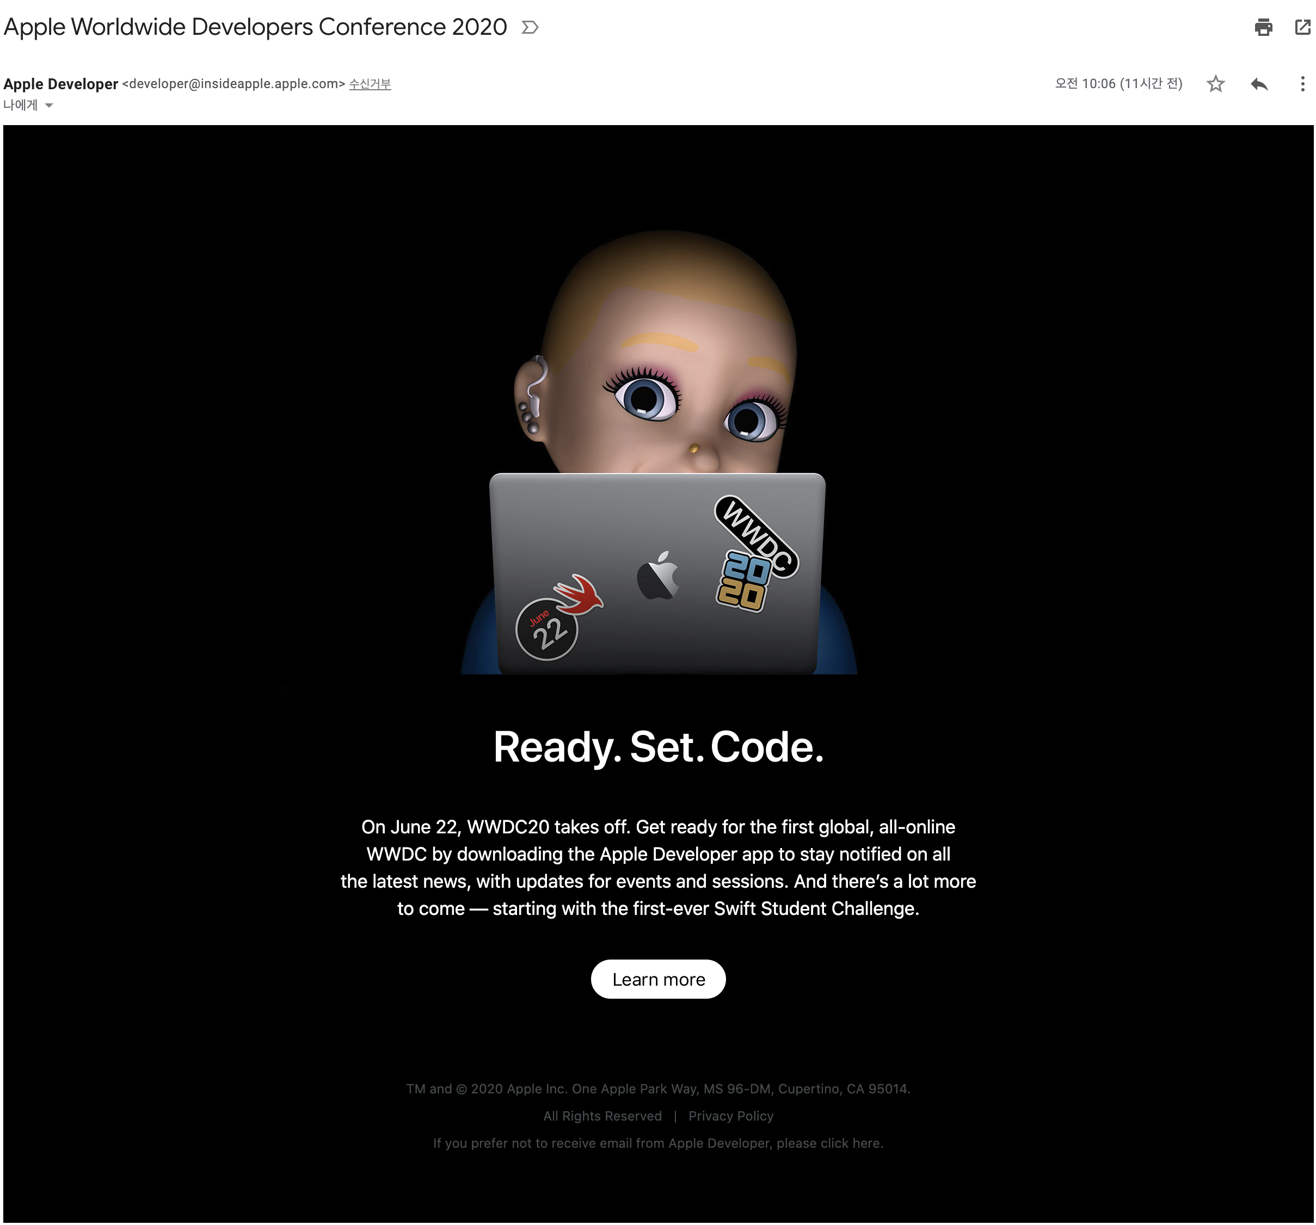Open the three-dot more options menu

pyautogui.click(x=1302, y=84)
